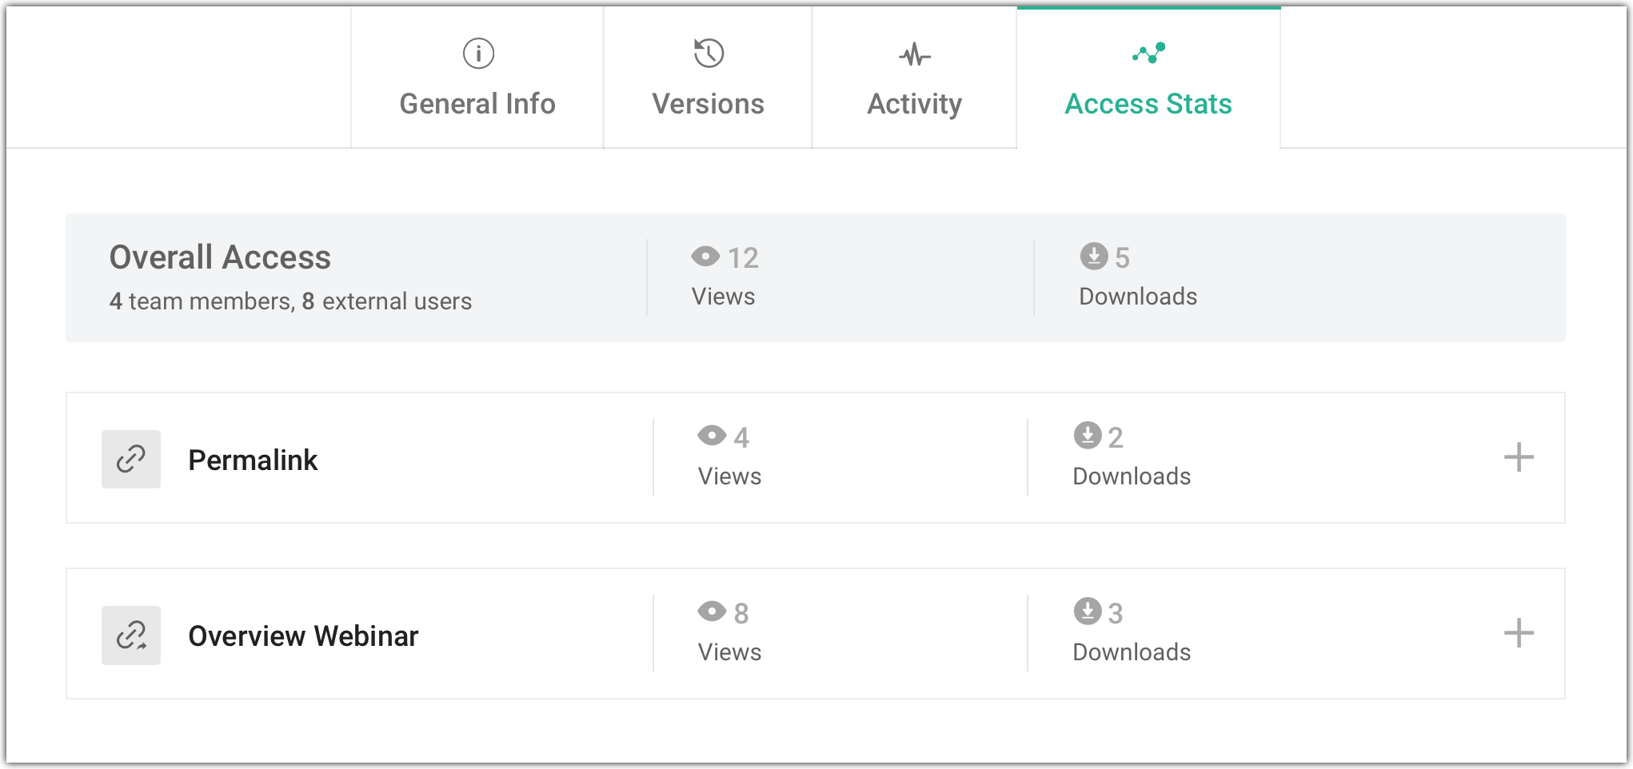Click the Overview Webinar link name

pyautogui.click(x=303, y=636)
